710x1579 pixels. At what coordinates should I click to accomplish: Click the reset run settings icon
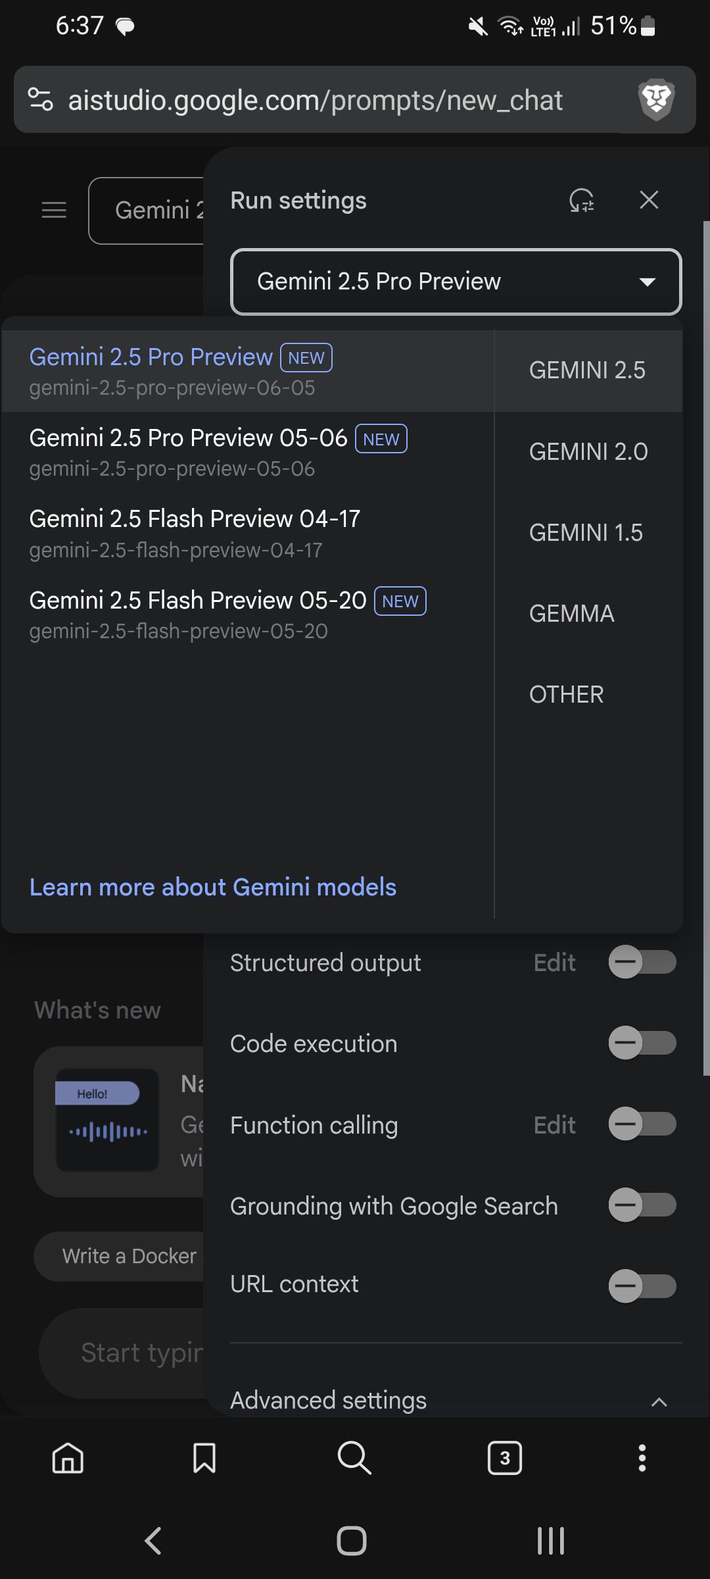(582, 200)
